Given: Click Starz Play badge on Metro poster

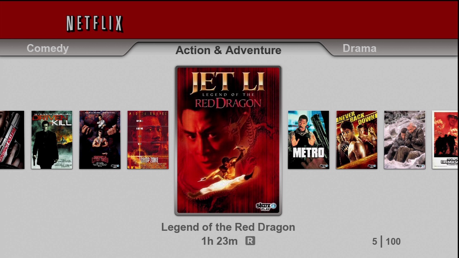Looking at the screenshot, I should [x=323, y=166].
